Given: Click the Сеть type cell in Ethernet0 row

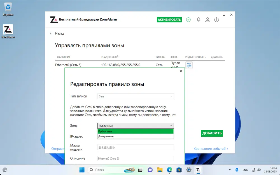Looking at the screenshot, I should pyautogui.click(x=159, y=65).
